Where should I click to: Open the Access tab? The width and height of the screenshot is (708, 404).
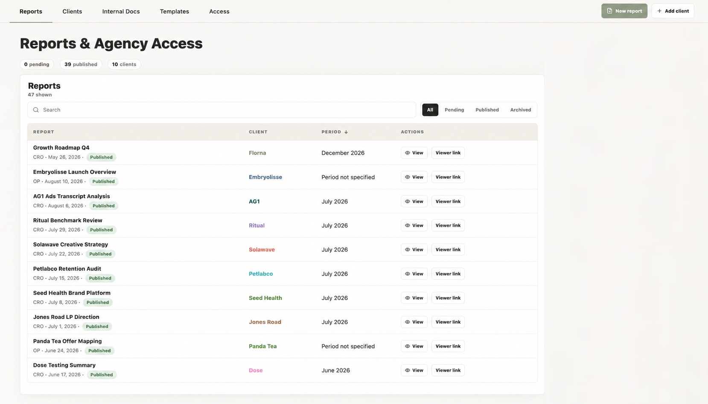(219, 12)
